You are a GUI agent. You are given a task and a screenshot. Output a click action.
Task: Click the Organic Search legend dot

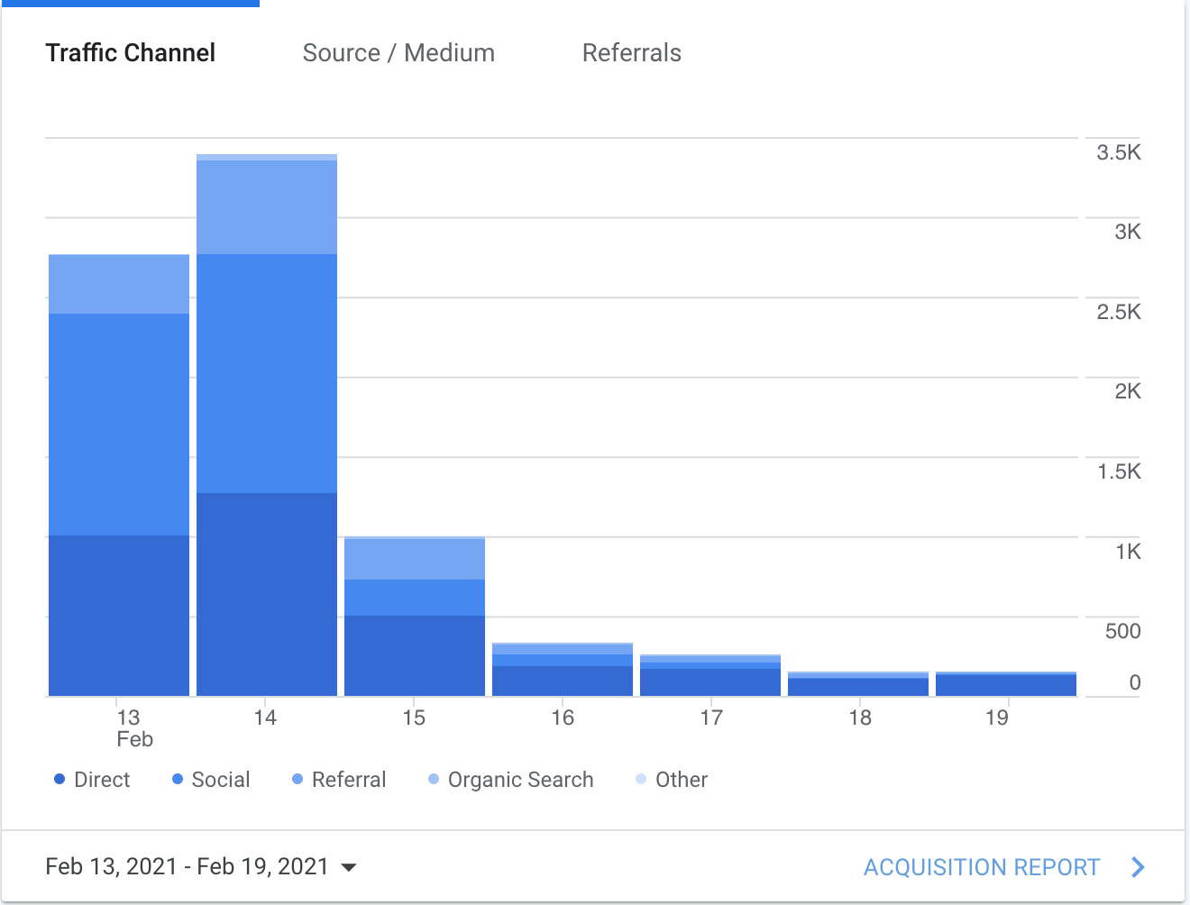click(x=434, y=779)
